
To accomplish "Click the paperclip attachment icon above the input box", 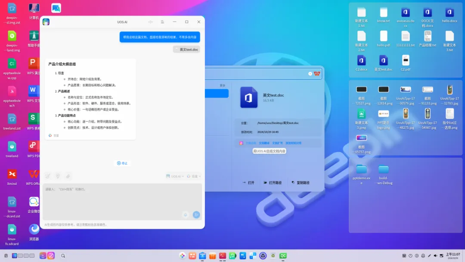I will (x=68, y=175).
